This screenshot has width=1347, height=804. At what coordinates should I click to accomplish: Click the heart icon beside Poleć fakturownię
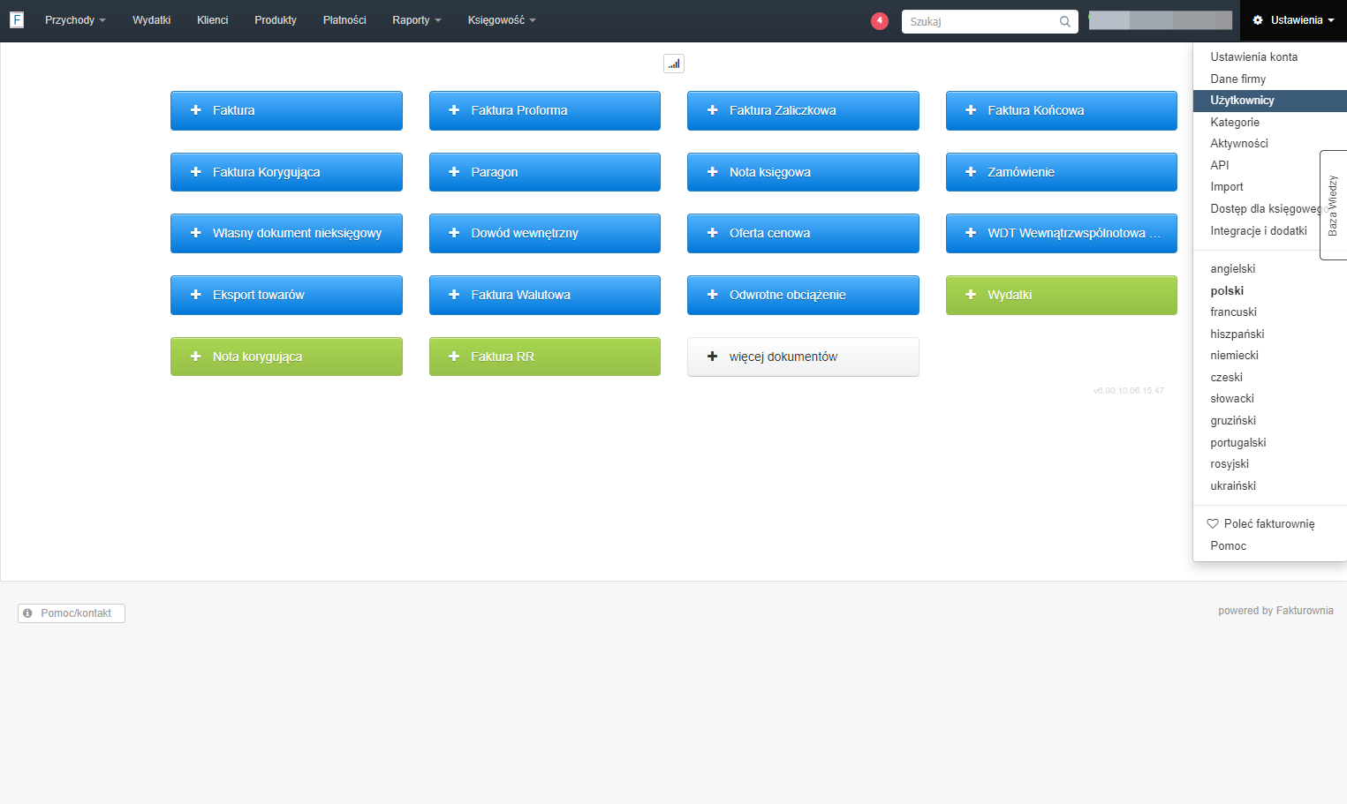pos(1213,523)
